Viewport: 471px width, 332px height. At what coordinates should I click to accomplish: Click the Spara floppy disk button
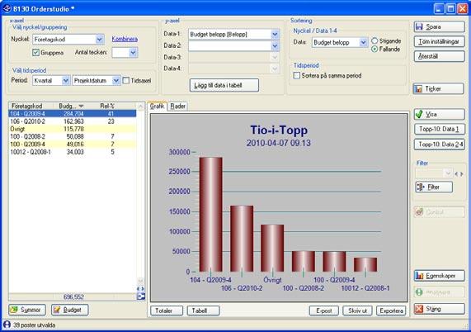coord(439,26)
